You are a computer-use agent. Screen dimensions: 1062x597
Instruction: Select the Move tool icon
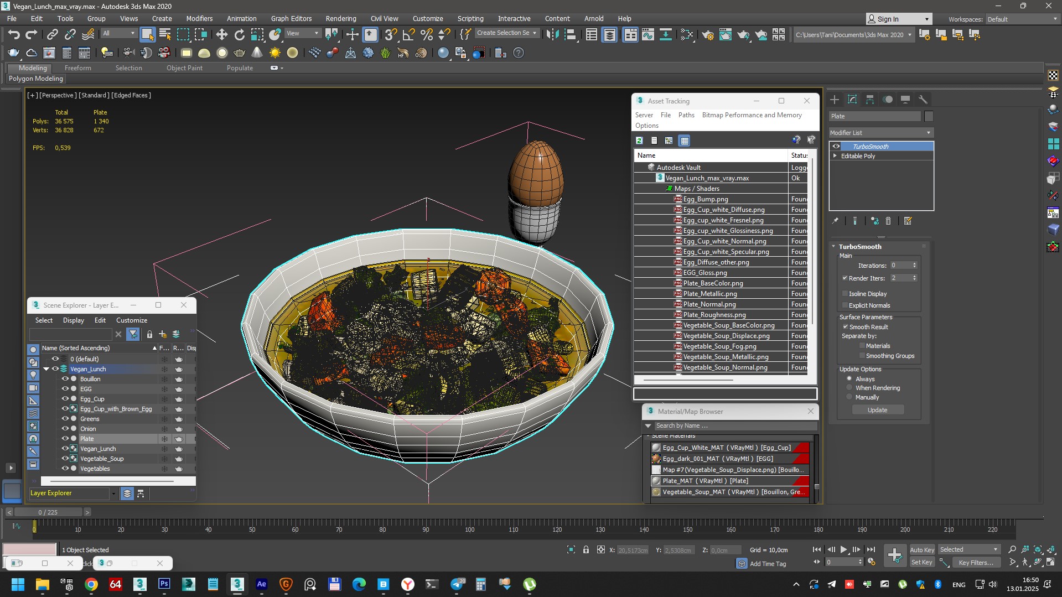coord(221,35)
